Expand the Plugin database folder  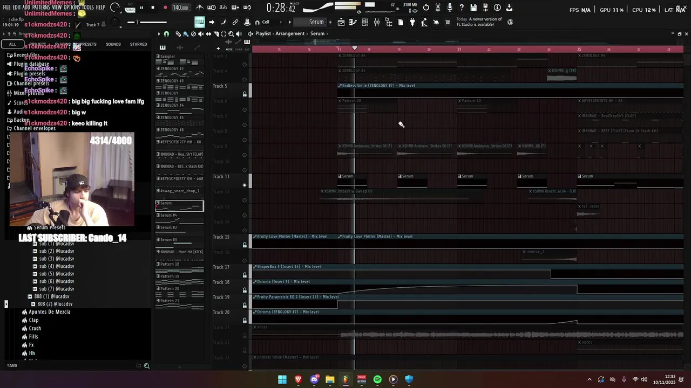(31, 64)
